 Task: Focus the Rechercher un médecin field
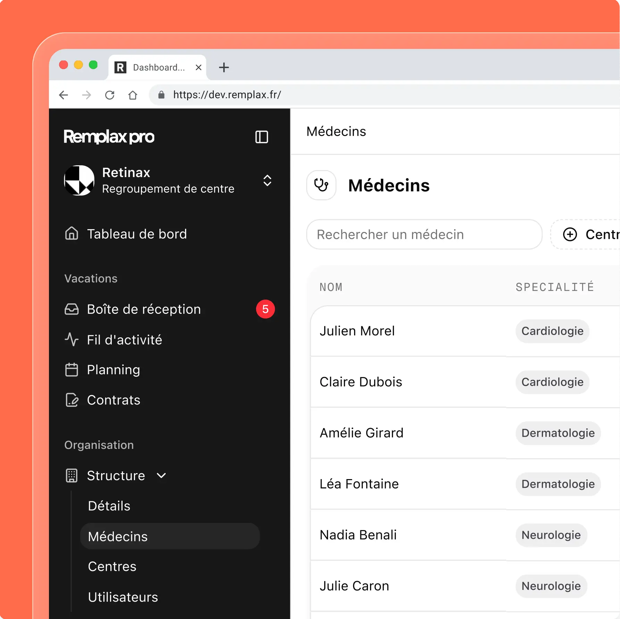pos(424,234)
